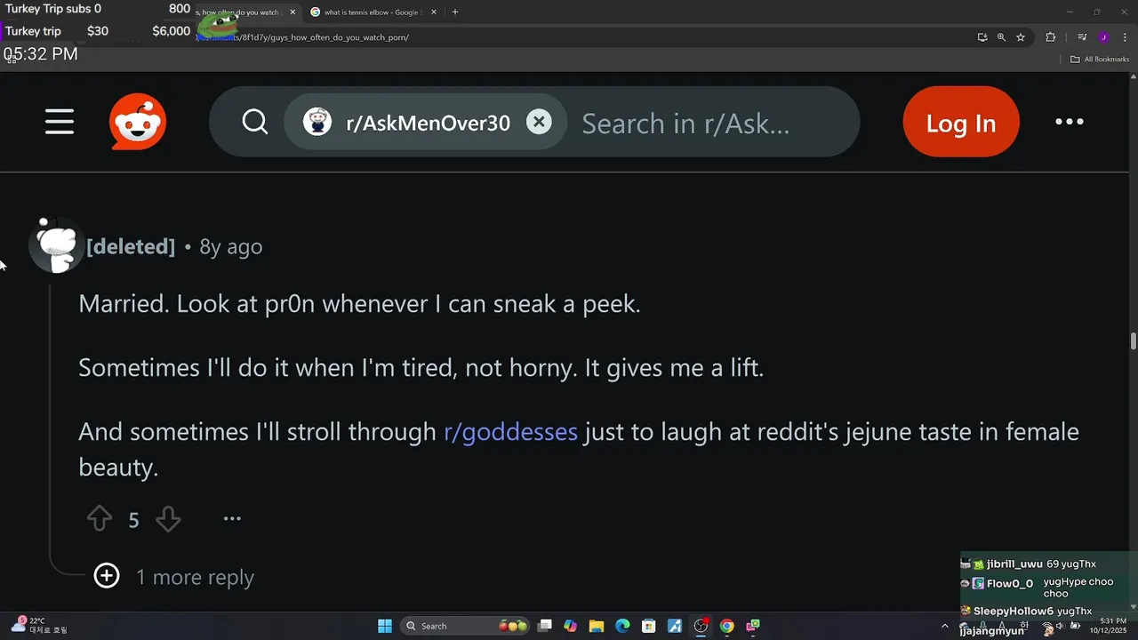Open the All Bookmarks folder

tap(1100, 60)
